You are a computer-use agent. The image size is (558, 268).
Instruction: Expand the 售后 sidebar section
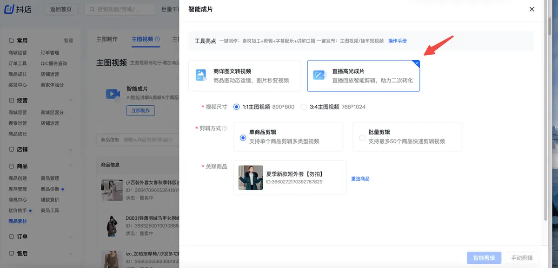click(71, 253)
